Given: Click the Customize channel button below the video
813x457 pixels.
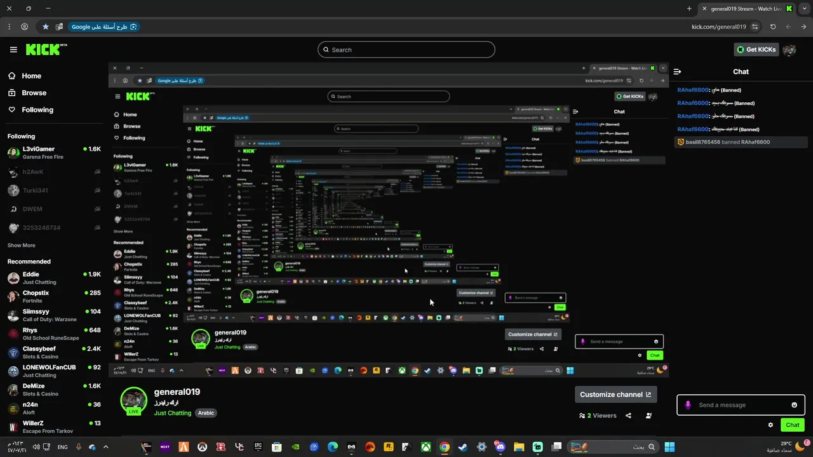Looking at the screenshot, I should tap(615, 394).
